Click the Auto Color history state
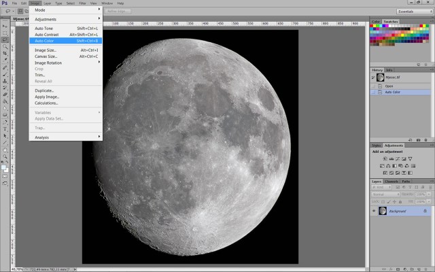The width and height of the screenshot is (435, 272). (x=393, y=92)
